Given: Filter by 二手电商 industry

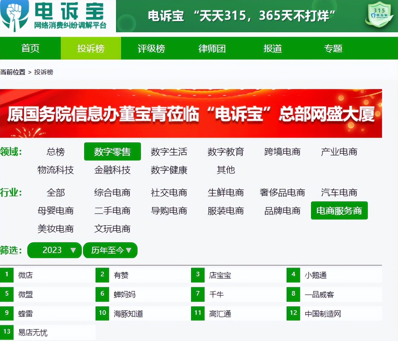Looking at the screenshot, I should pos(113,211).
